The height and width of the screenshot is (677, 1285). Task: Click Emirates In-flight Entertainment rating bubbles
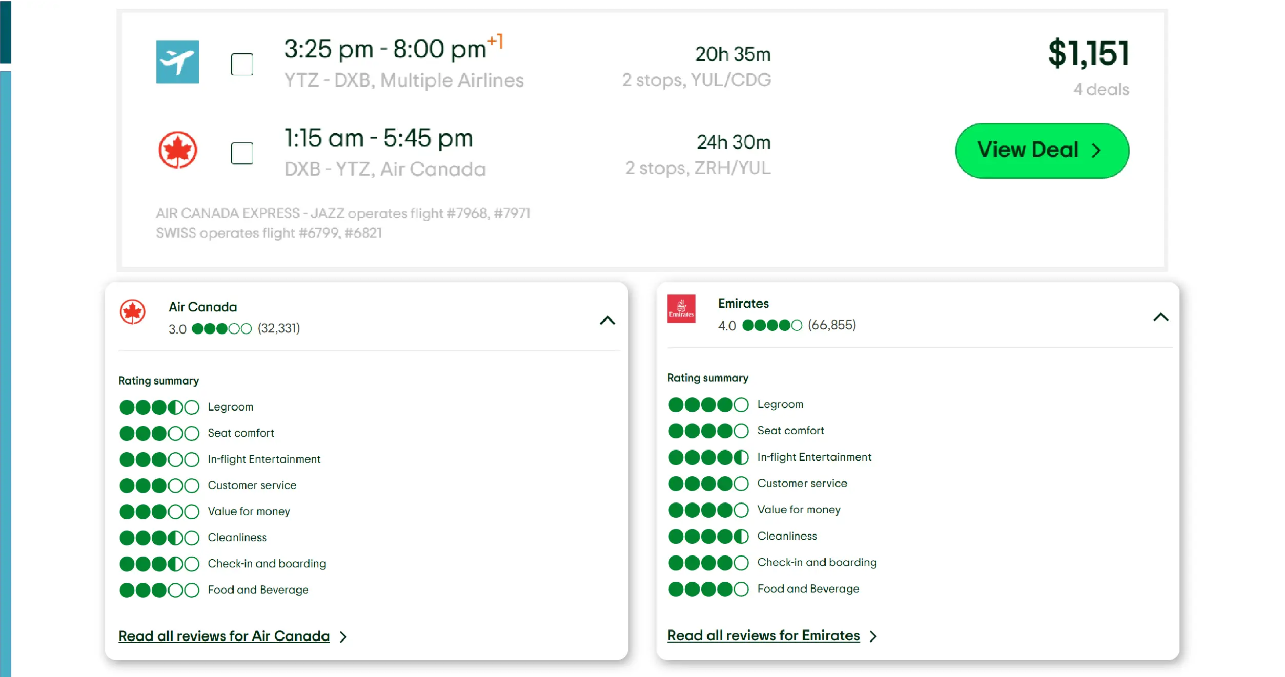(708, 457)
